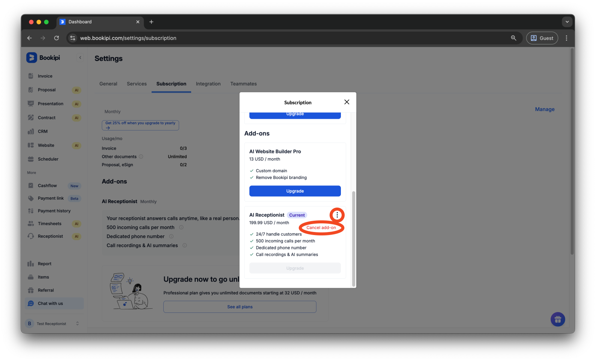Click 'Custom domain' feature text

tap(271, 171)
